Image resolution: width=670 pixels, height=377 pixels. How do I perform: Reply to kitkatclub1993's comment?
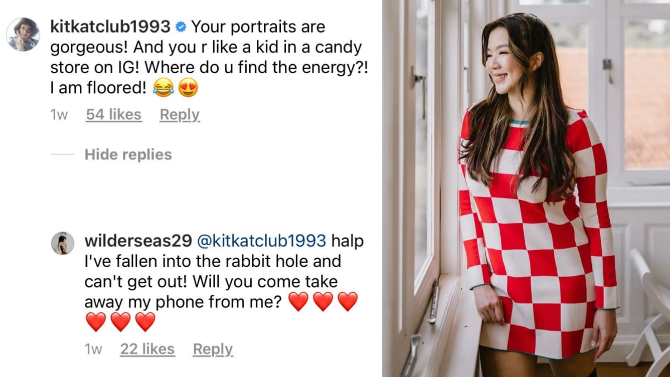coord(180,114)
